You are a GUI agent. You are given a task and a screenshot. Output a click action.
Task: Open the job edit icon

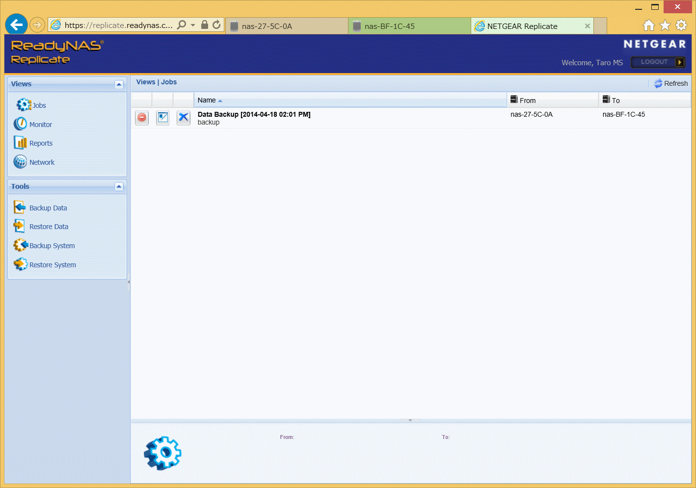coord(162,118)
